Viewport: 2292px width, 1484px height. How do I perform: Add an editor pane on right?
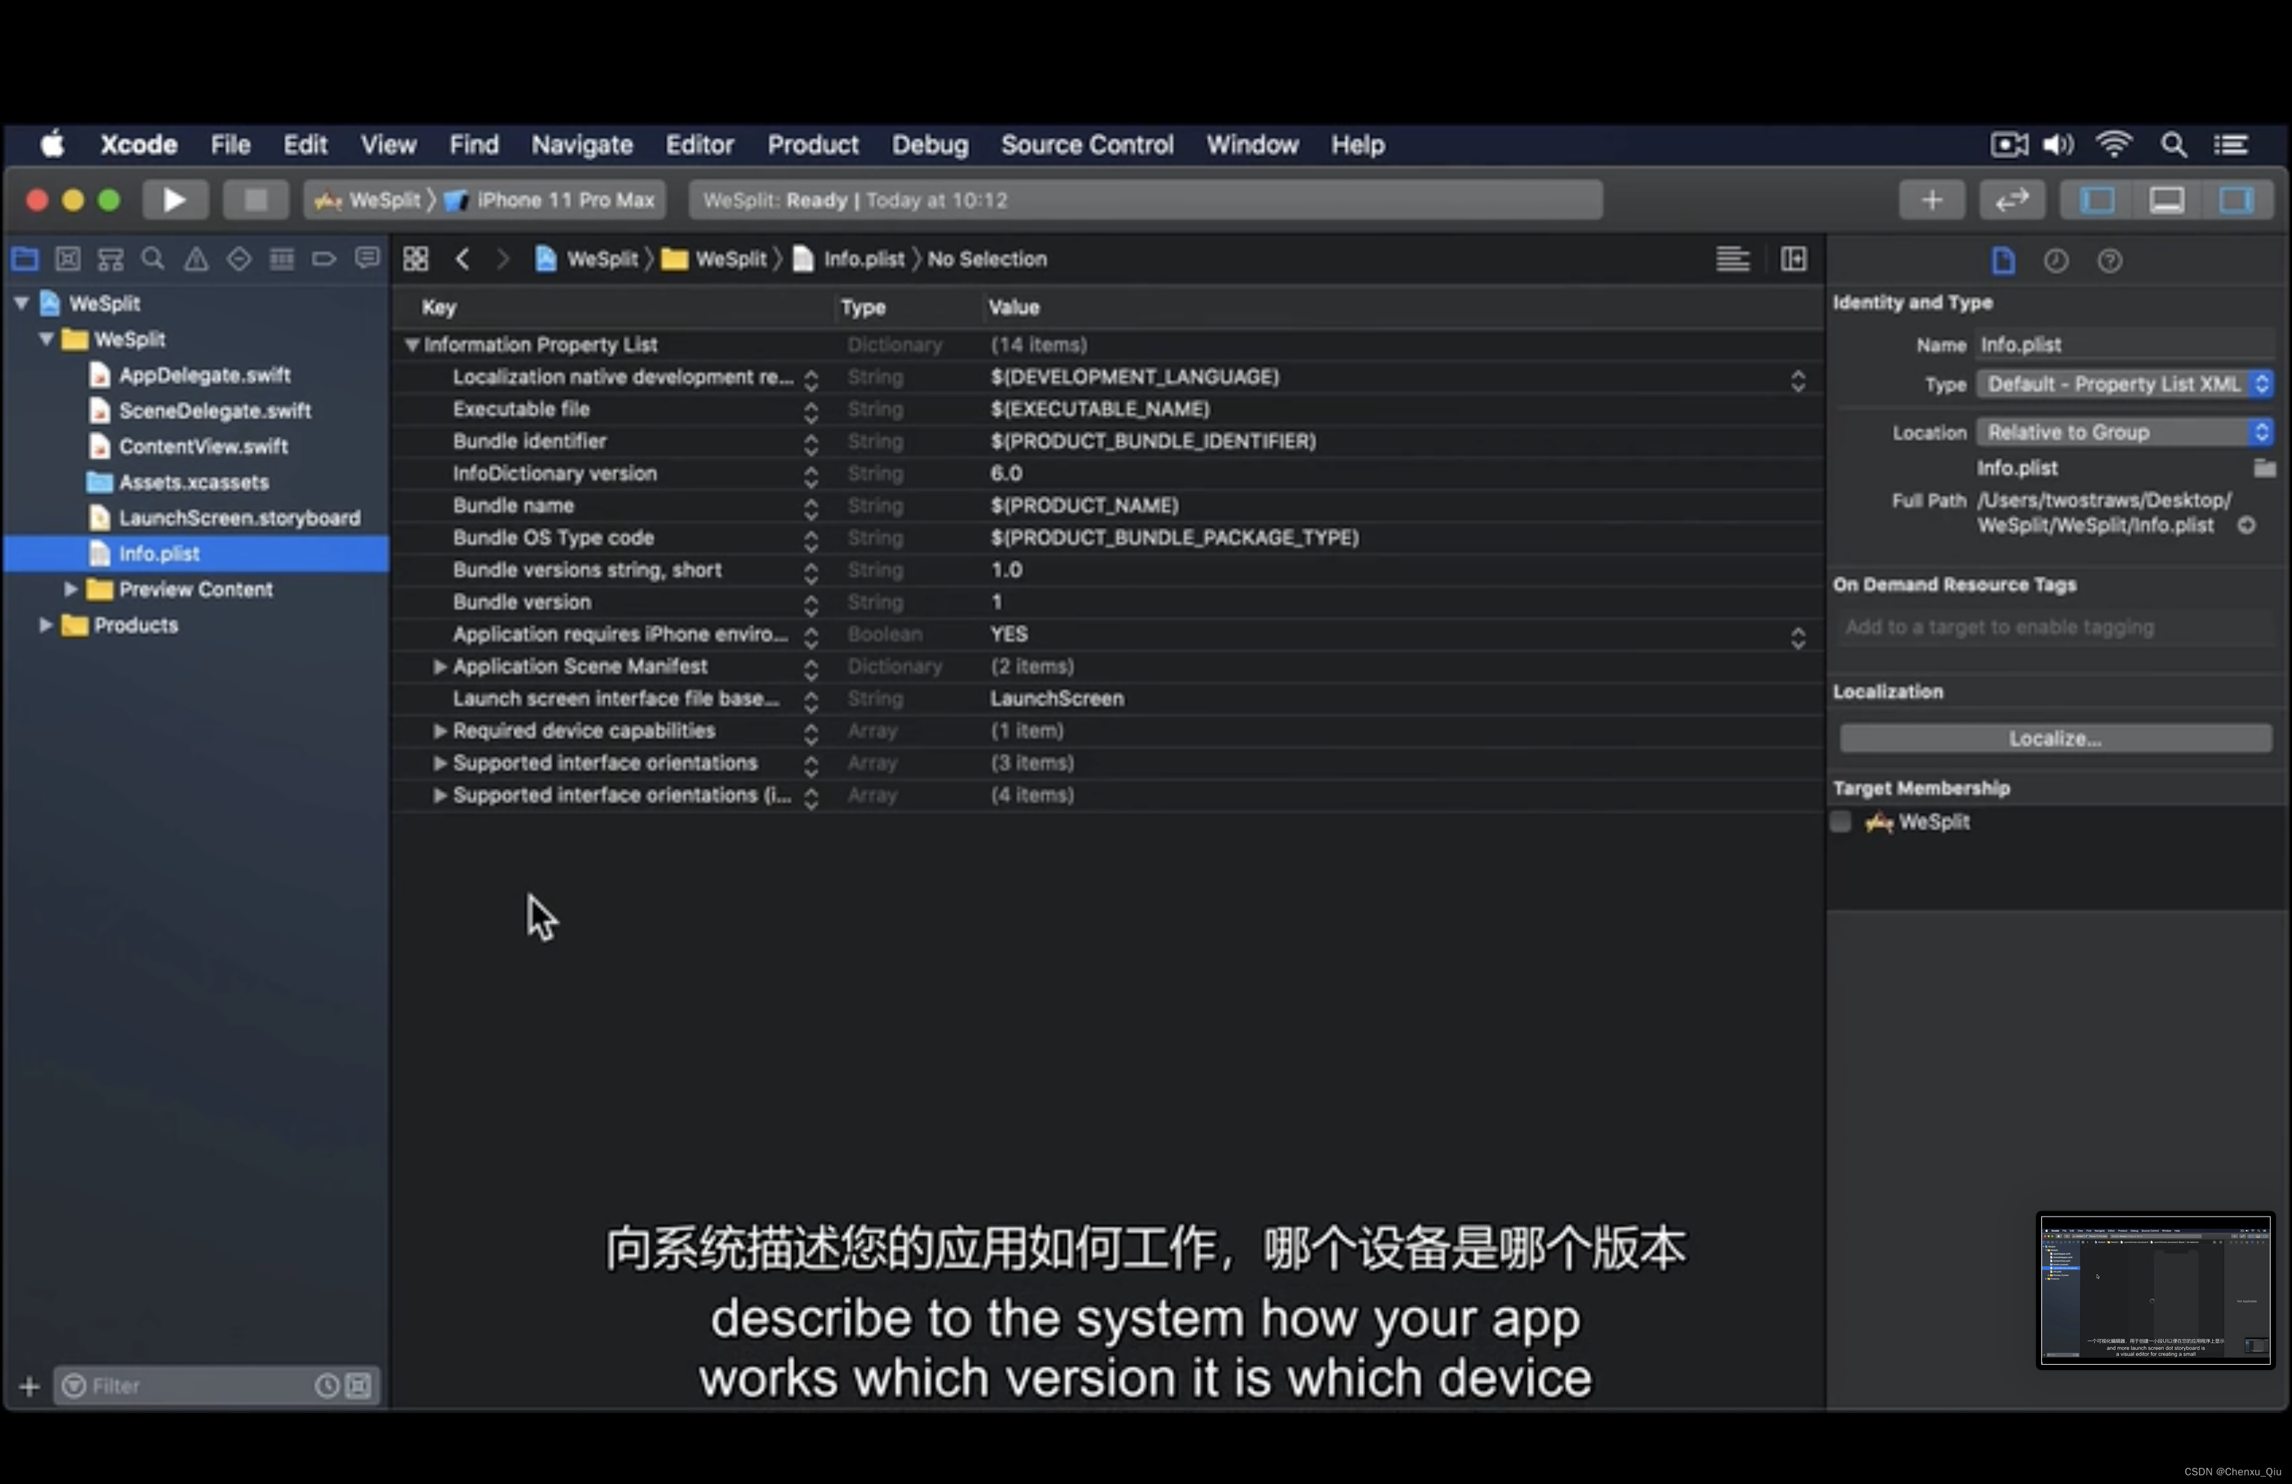(1793, 259)
